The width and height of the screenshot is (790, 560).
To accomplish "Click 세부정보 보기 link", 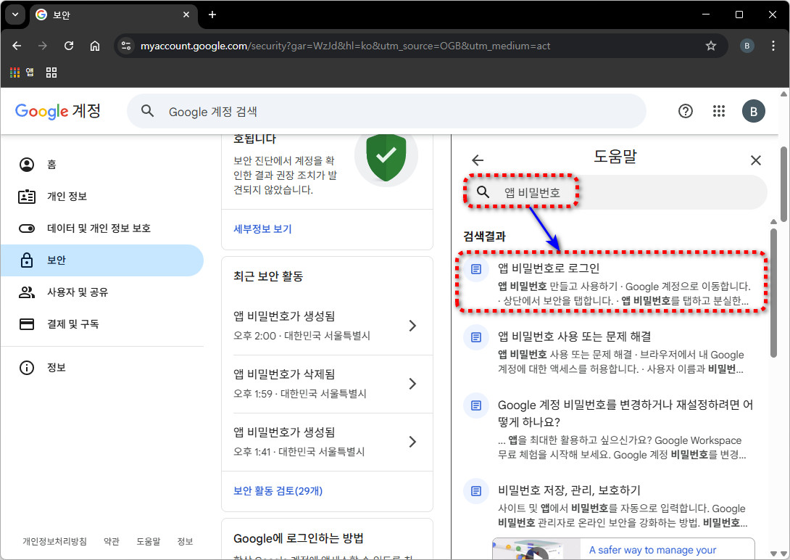I will (x=262, y=228).
